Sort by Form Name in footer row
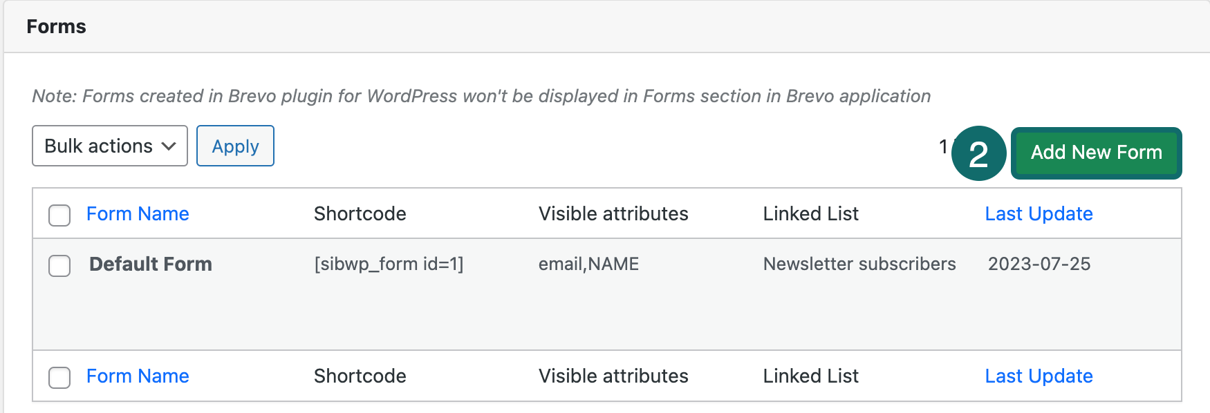1210x413 pixels. (x=138, y=376)
